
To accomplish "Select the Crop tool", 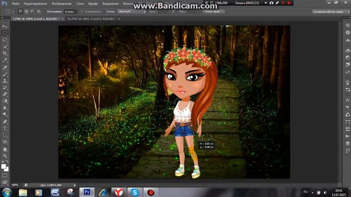I will (5, 54).
